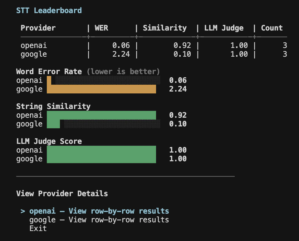Click openai's String Similarity bar
Image resolution: width=299 pixels, height=241 pixels.
click(101, 115)
